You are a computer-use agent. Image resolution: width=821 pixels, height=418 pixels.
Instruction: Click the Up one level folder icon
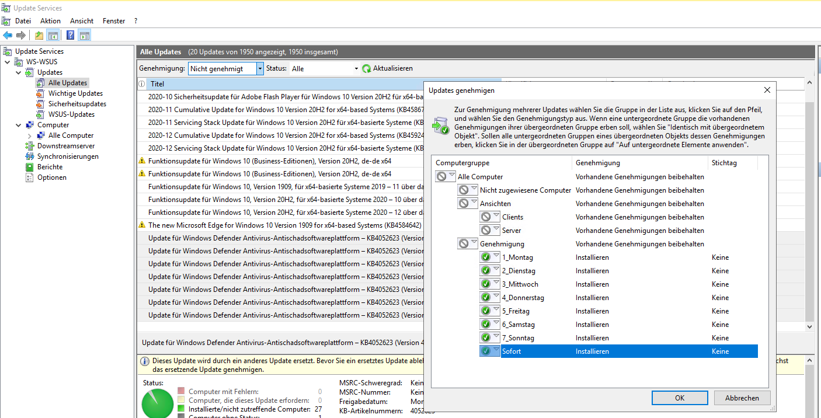(x=39, y=35)
